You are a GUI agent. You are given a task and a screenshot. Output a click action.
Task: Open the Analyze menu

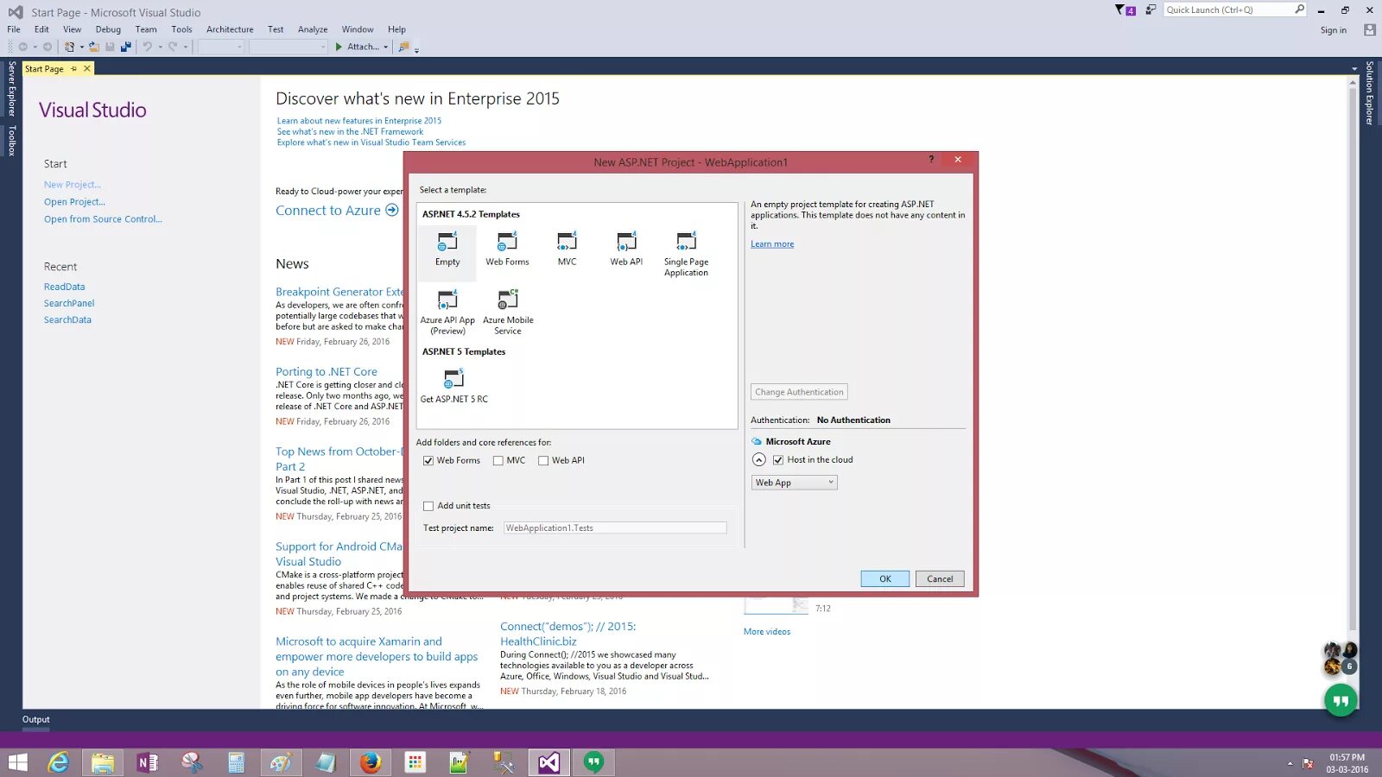(x=313, y=29)
